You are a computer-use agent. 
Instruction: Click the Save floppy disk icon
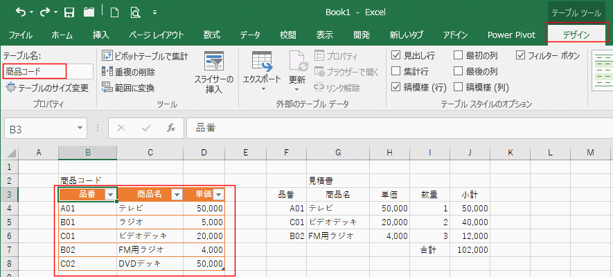tap(69, 12)
